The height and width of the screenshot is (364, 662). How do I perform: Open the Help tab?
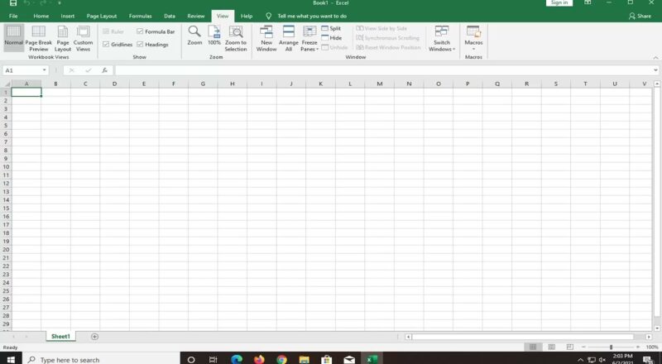(247, 16)
